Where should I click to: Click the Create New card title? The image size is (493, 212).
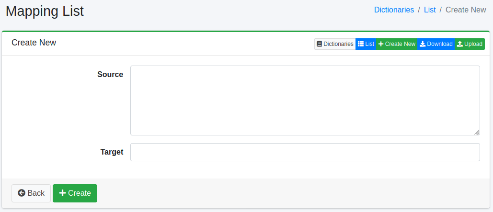click(34, 43)
